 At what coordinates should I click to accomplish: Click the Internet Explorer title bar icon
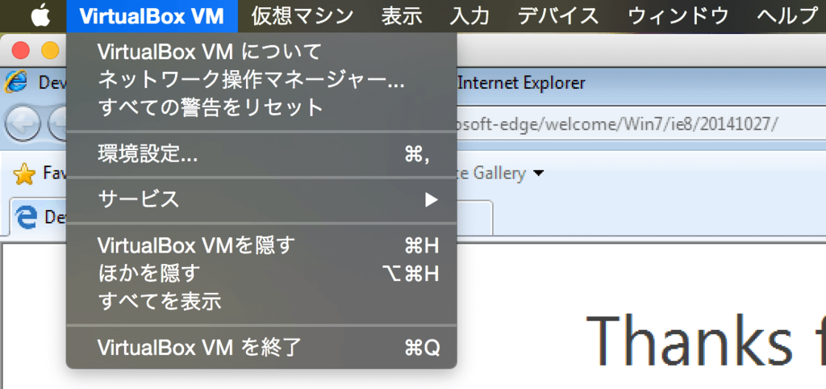(x=16, y=83)
